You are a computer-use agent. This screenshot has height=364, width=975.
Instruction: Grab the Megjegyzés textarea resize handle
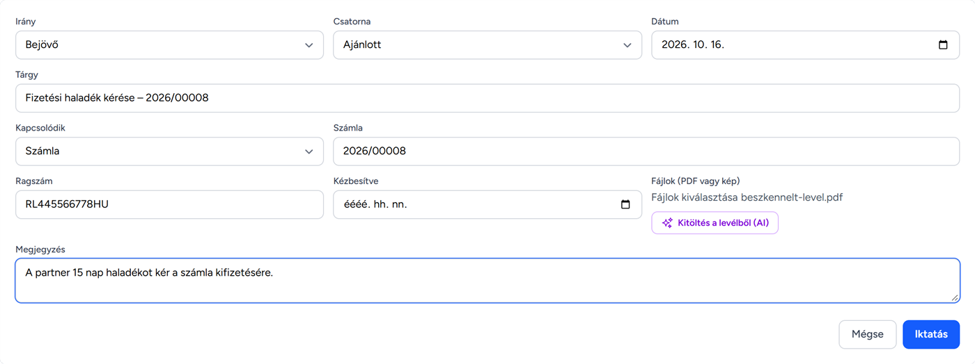click(x=955, y=298)
